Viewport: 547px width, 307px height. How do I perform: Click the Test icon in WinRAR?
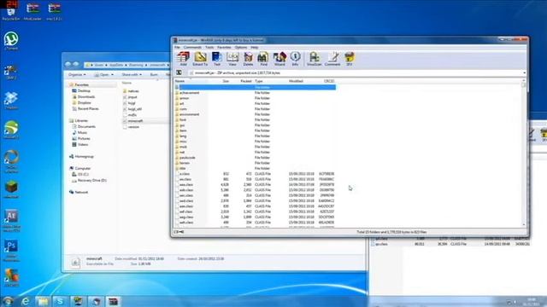(x=216, y=59)
